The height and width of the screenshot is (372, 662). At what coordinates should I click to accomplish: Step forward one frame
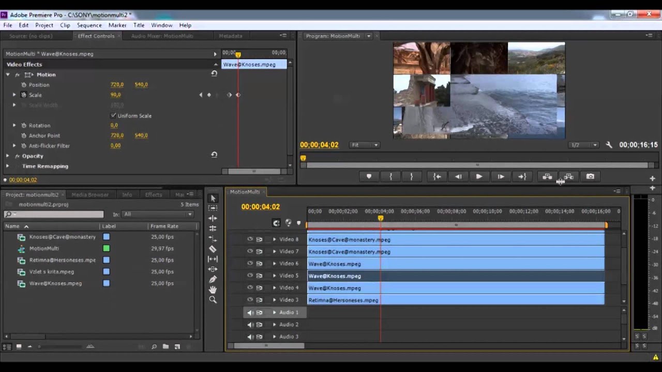click(x=501, y=177)
